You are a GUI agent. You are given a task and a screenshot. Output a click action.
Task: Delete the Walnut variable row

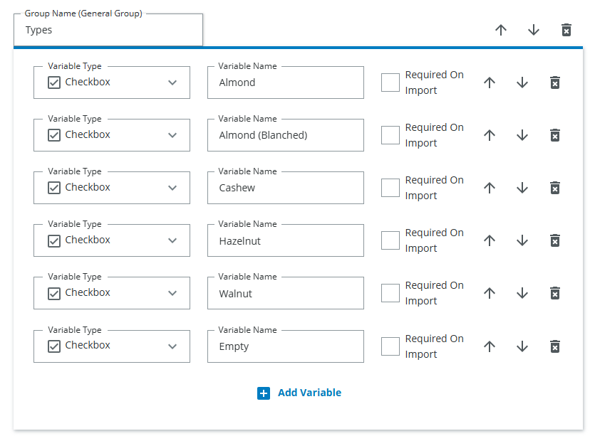click(x=555, y=293)
